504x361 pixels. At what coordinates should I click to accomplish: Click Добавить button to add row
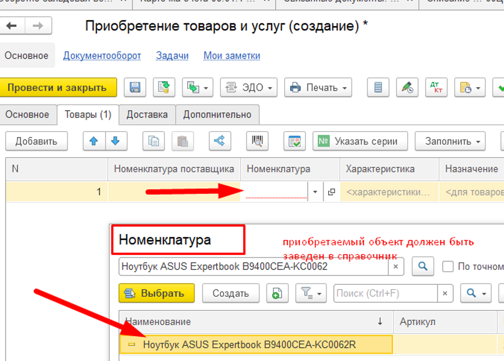pos(36,141)
